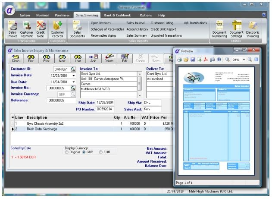This screenshot has height=199, width=272.
Task: Click the full page view icon in Preview
Action: coord(256,60)
